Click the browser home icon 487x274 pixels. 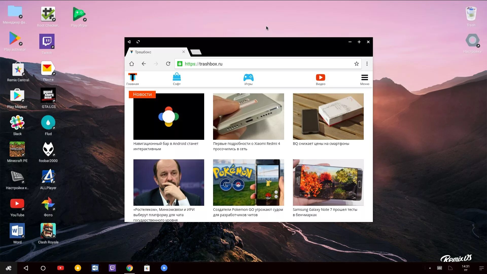tap(131, 64)
